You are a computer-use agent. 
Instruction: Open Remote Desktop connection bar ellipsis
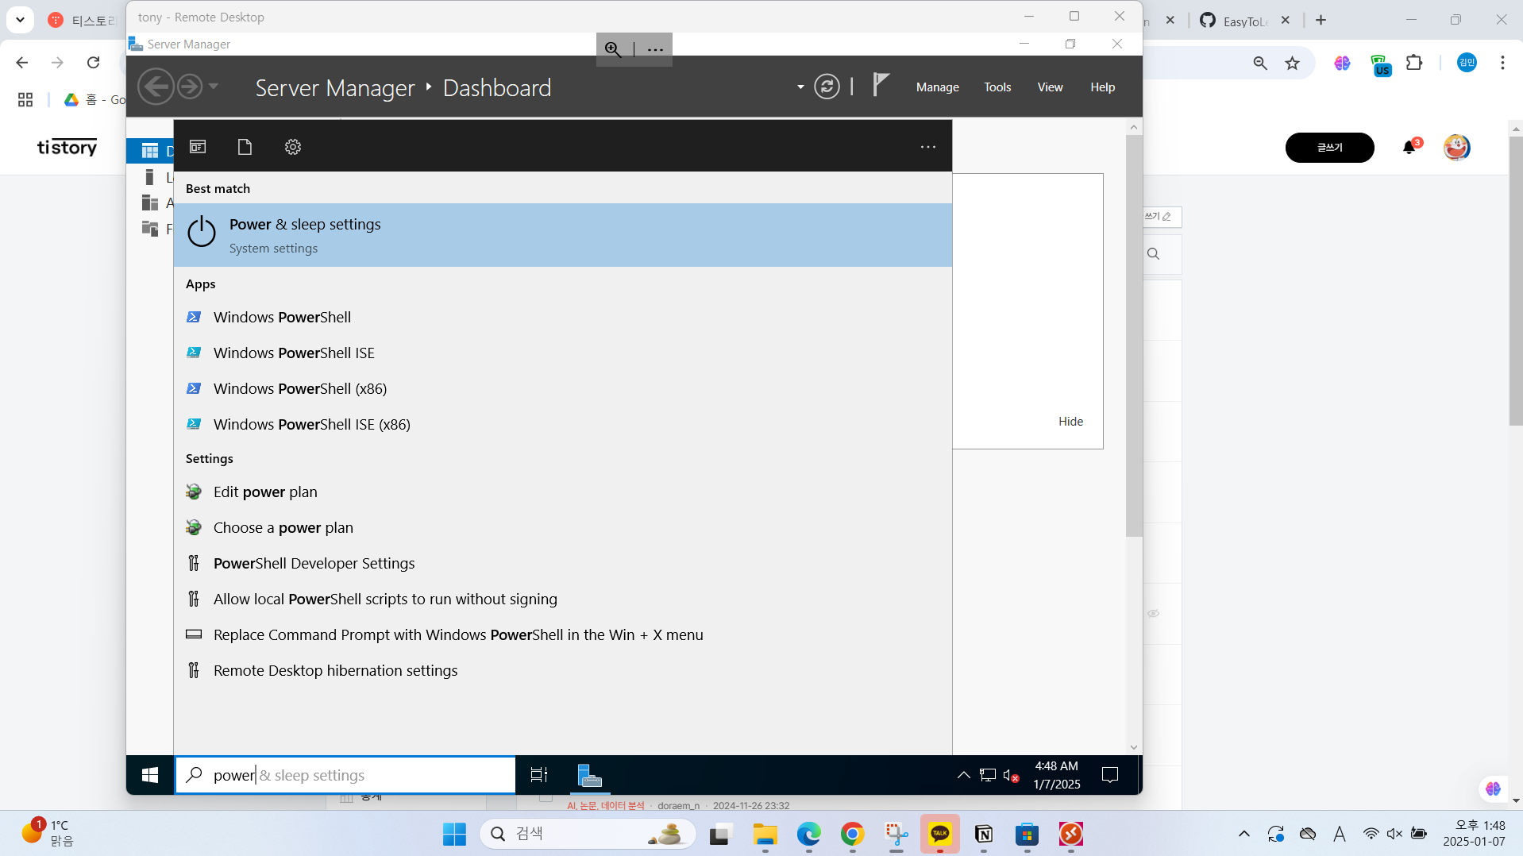655,49
